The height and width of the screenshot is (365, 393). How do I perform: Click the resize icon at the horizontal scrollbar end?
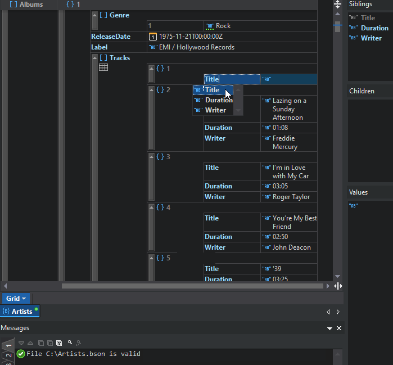coord(338,286)
